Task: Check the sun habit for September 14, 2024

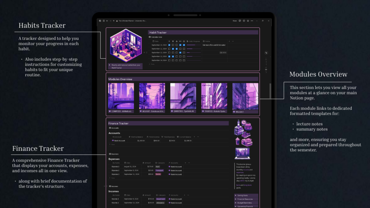Action: (x=169, y=60)
